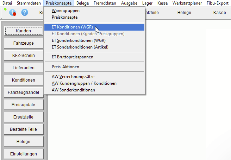Image resolution: width=231 pixels, height=160 pixels.
Task: Open AW Sonderkonditionen
Action: [x=94, y=90]
